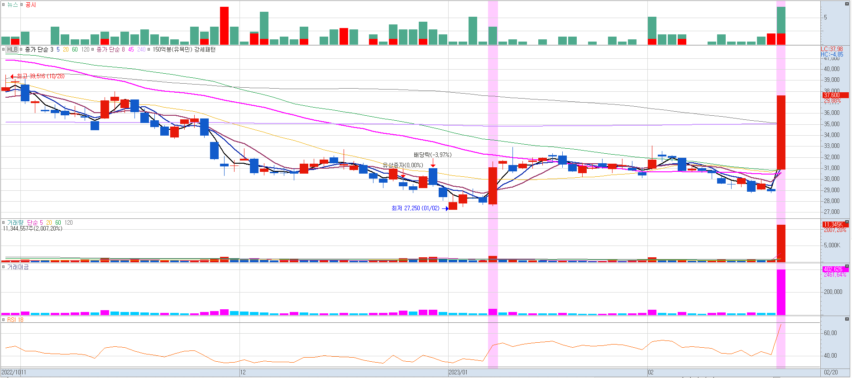This screenshot has height=378, width=852.
Task: Click the 200,000 trading value axis label
Action: click(833, 292)
